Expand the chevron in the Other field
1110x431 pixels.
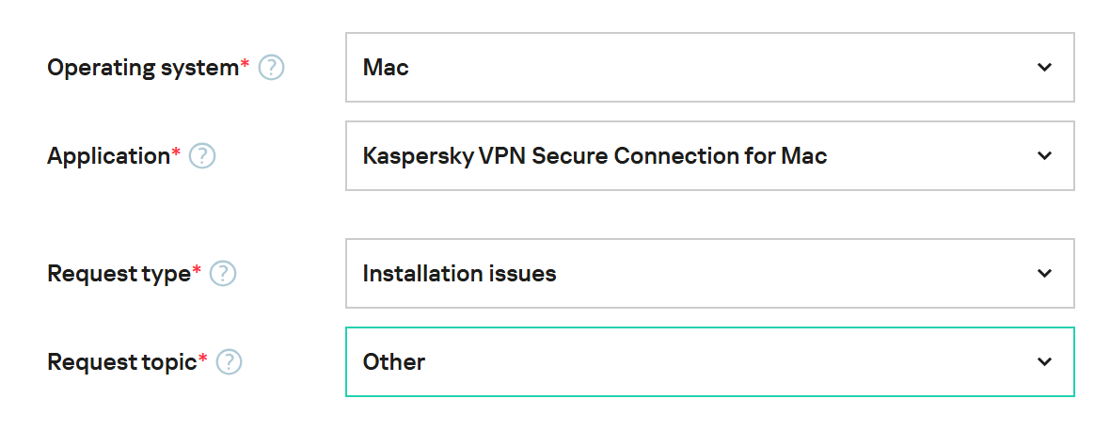(1044, 362)
